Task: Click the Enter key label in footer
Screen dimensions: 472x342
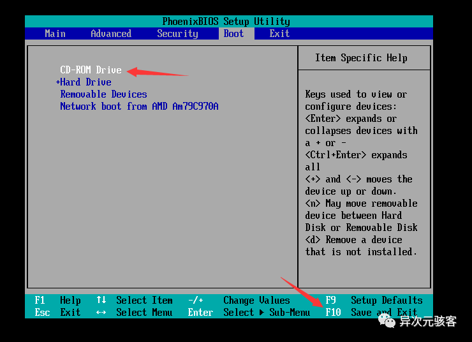Action: [200, 312]
